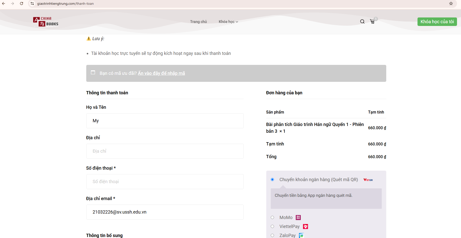
Task: Reload page with refresh icon
Action: [x=21, y=3]
